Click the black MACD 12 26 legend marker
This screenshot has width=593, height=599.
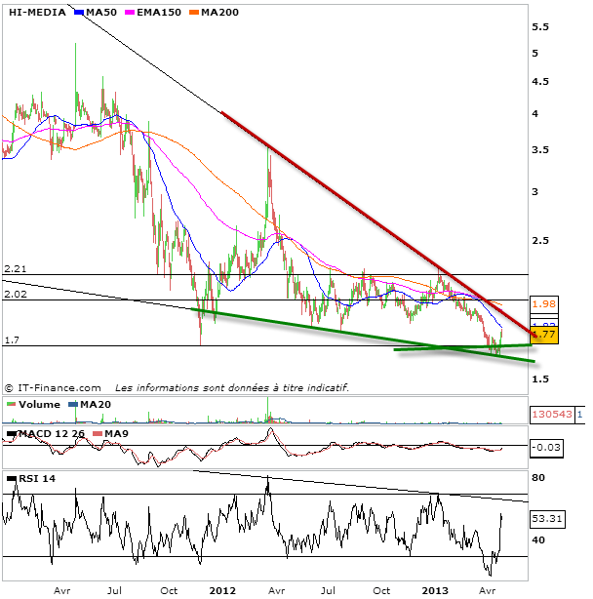pyautogui.click(x=10, y=432)
